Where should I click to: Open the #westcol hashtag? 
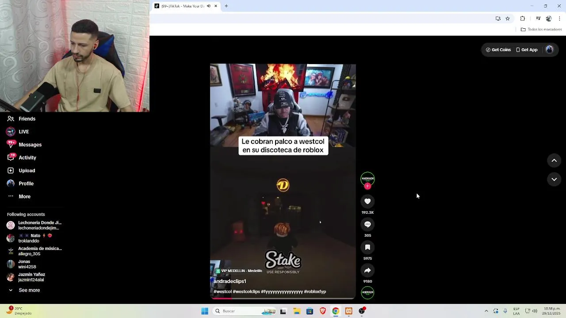pyautogui.click(x=222, y=291)
